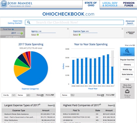
Task: Click the State column header
Action: point(98,110)
